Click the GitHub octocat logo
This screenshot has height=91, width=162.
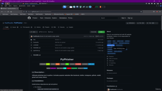coord(29,18)
